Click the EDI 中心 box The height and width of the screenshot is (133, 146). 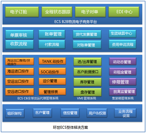pos(124,12)
